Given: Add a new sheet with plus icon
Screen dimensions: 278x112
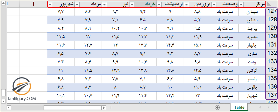Looking at the screenshot, I should tap(217, 107).
